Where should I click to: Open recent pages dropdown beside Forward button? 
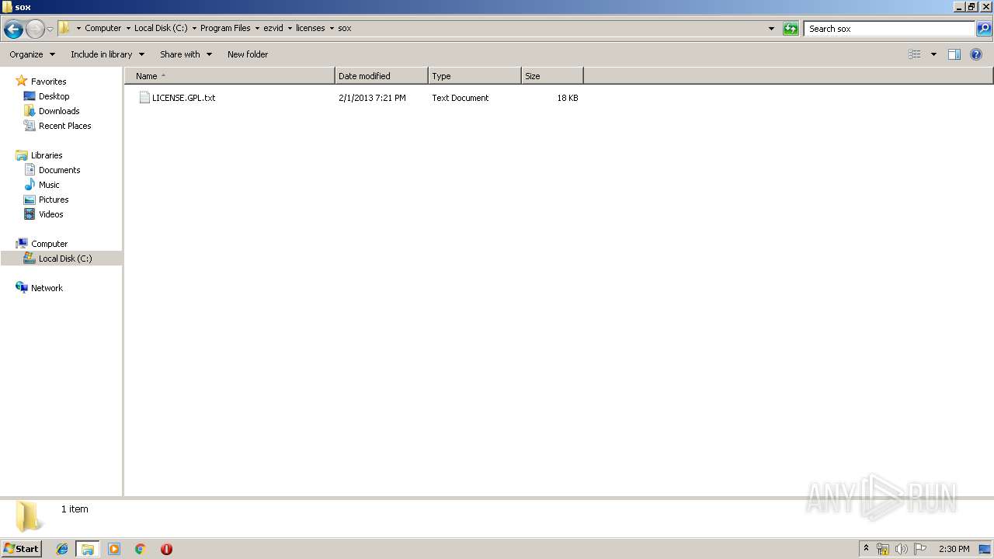pyautogui.click(x=50, y=30)
